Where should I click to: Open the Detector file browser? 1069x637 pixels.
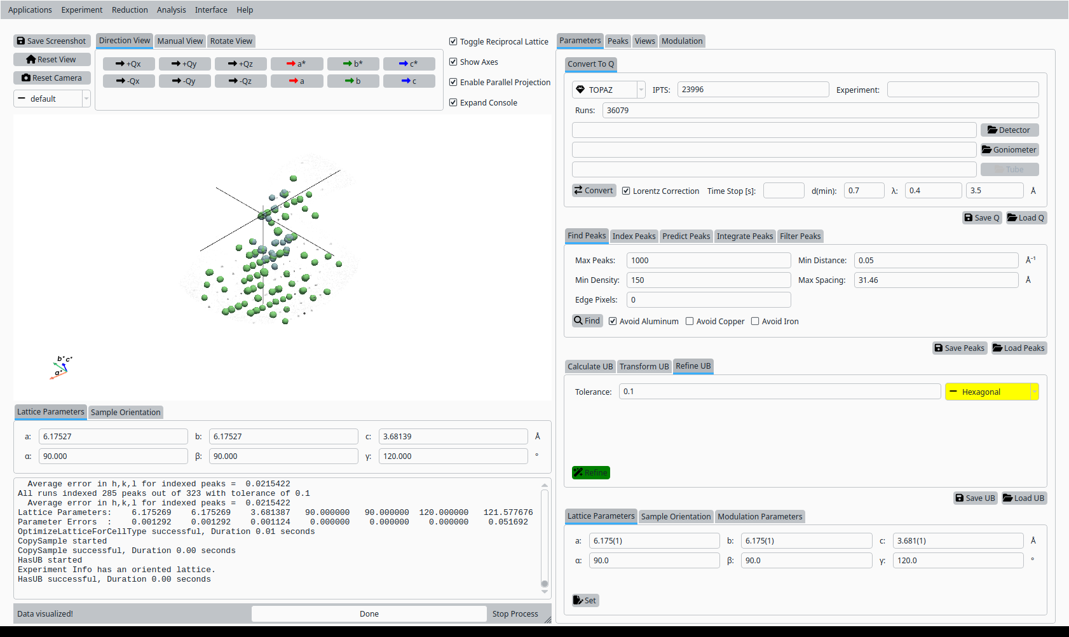tap(1009, 130)
